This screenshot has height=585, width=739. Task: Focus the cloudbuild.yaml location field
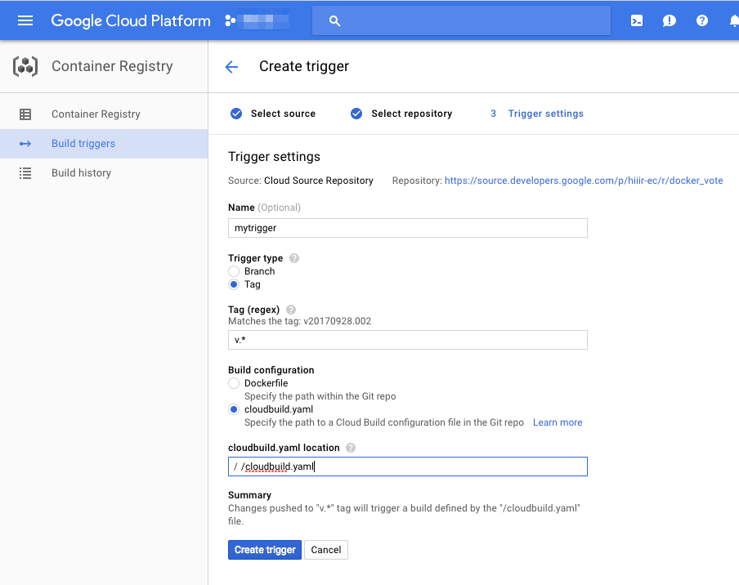point(408,467)
